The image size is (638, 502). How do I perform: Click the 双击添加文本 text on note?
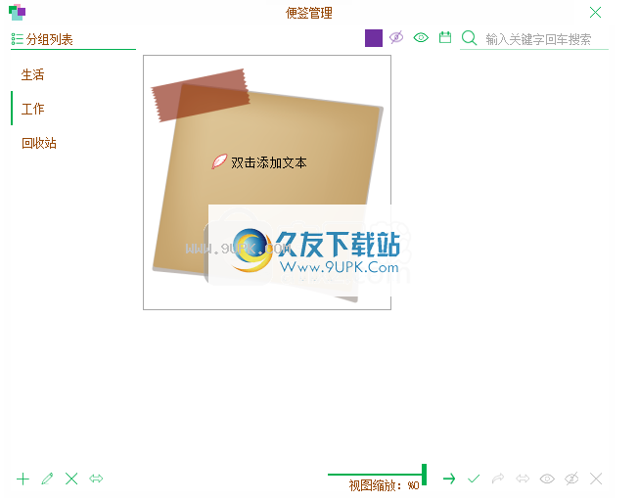click(268, 162)
